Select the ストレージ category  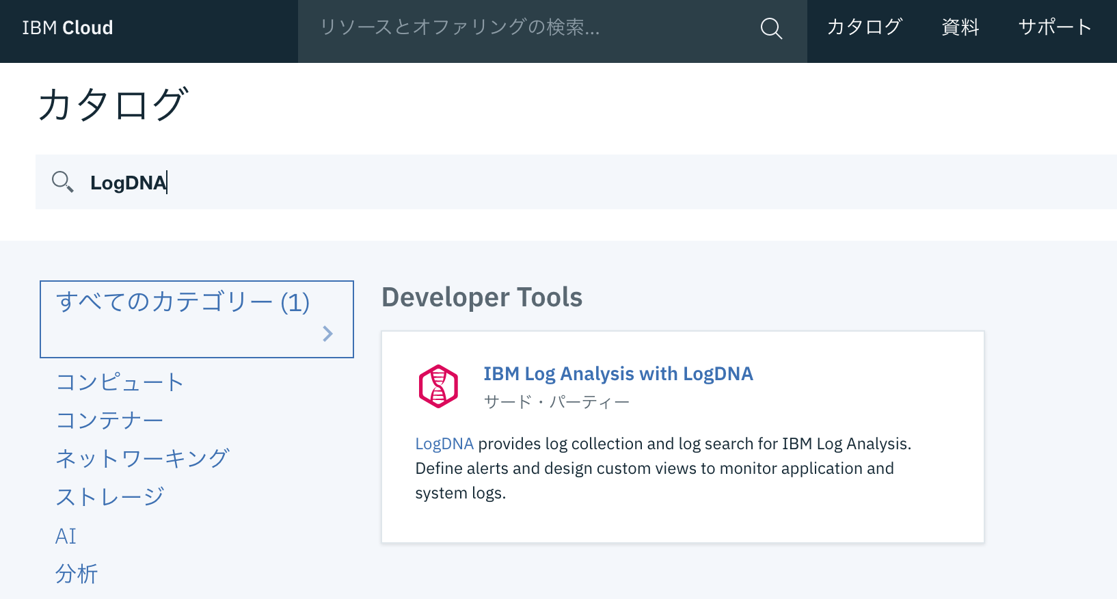click(x=110, y=496)
